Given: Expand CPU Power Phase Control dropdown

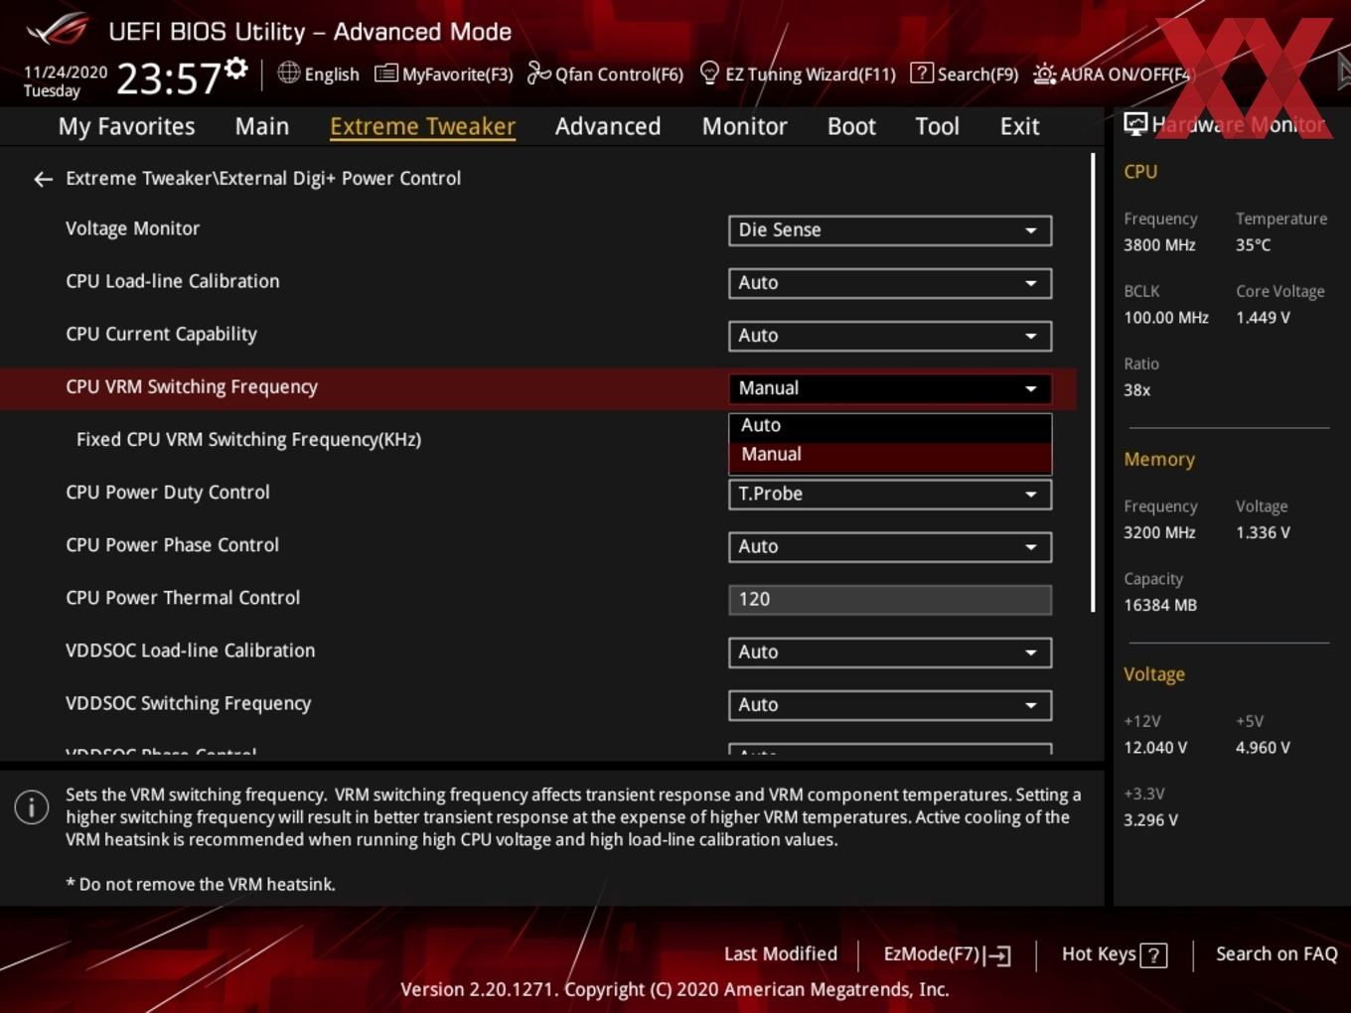Looking at the screenshot, I should [x=889, y=546].
